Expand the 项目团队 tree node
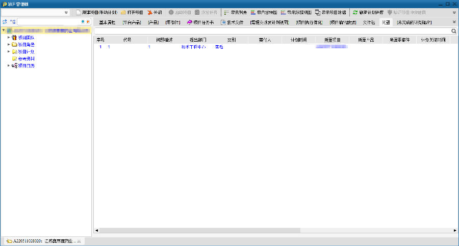Viewport: 459px width, 246px height. 9,37
